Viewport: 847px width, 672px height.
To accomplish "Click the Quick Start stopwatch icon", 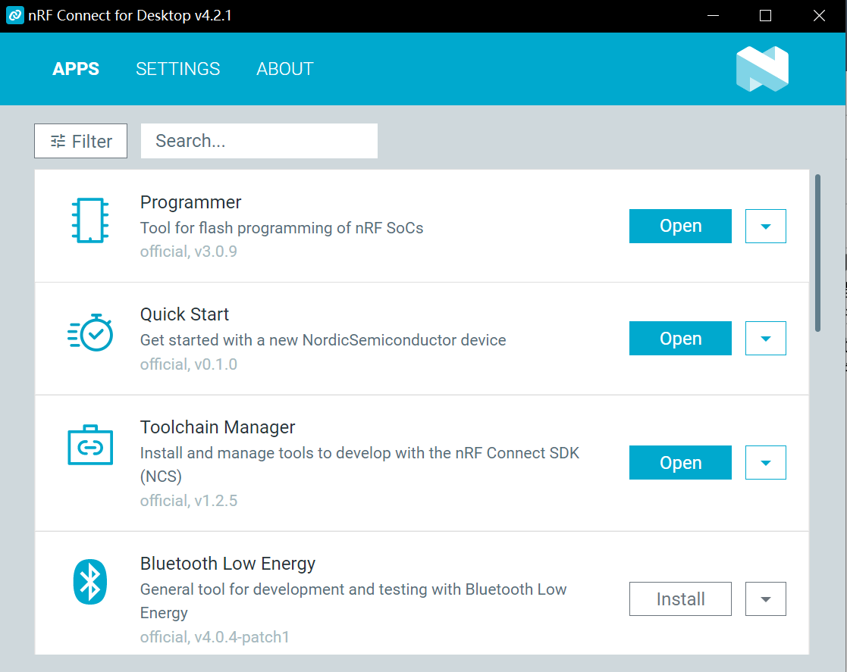I will coord(90,333).
